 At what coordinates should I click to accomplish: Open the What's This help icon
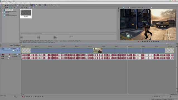tap(57, 5)
